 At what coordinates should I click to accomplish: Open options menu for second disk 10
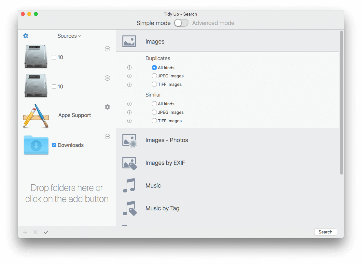107,78
